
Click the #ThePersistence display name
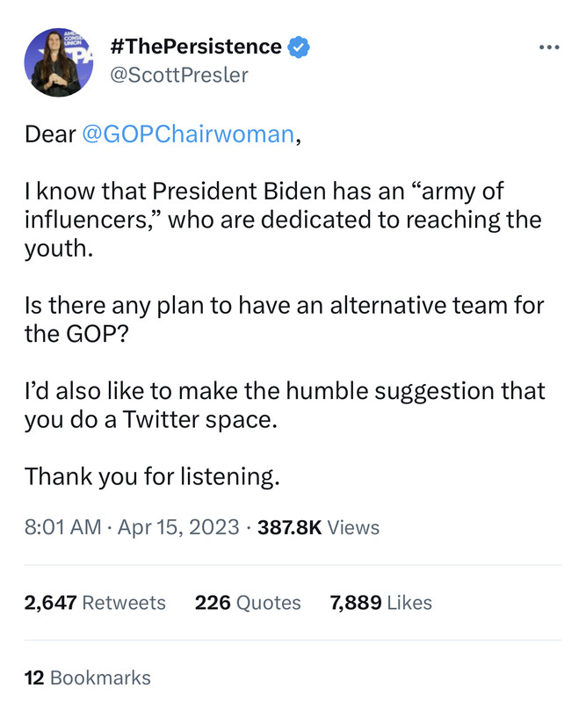tap(195, 47)
